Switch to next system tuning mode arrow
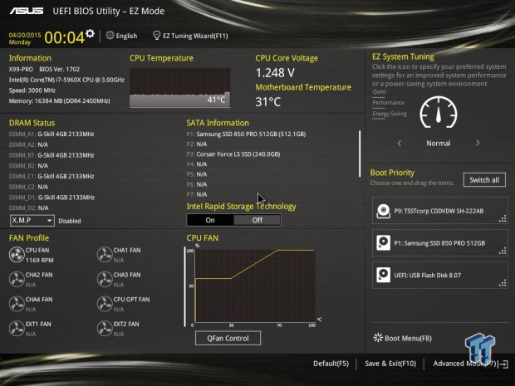 (478, 143)
